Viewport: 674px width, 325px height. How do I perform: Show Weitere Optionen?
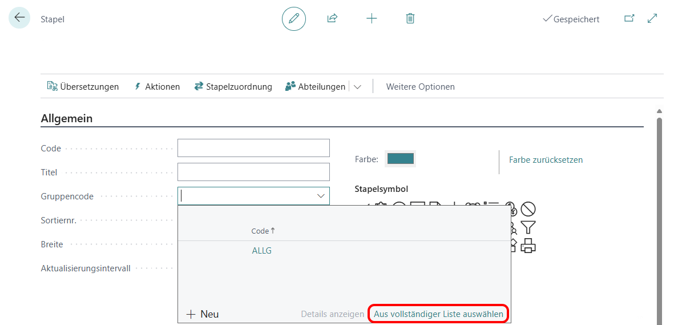pos(421,86)
